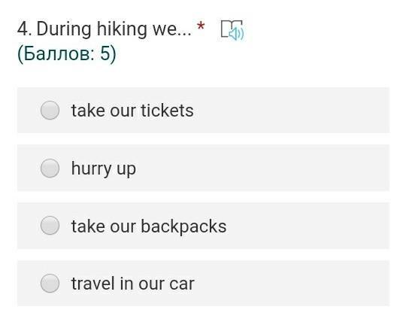
Task: Click empty space in the 'hurry up' row
Action: point(262,169)
